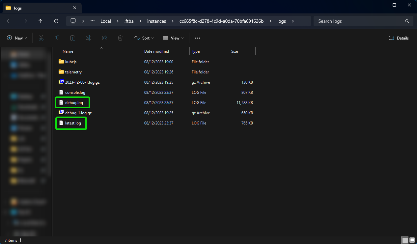Expand chevron after the logs breadcrumb
This screenshot has height=244, width=417.
pos(293,21)
